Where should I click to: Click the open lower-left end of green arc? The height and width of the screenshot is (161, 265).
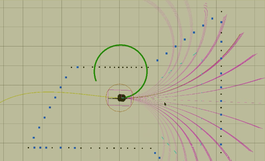tap(96, 80)
